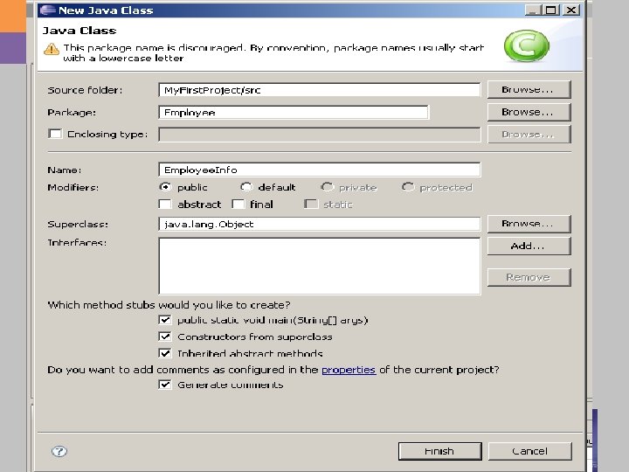
Task: Select the protected modifier radio button
Action: [408, 187]
